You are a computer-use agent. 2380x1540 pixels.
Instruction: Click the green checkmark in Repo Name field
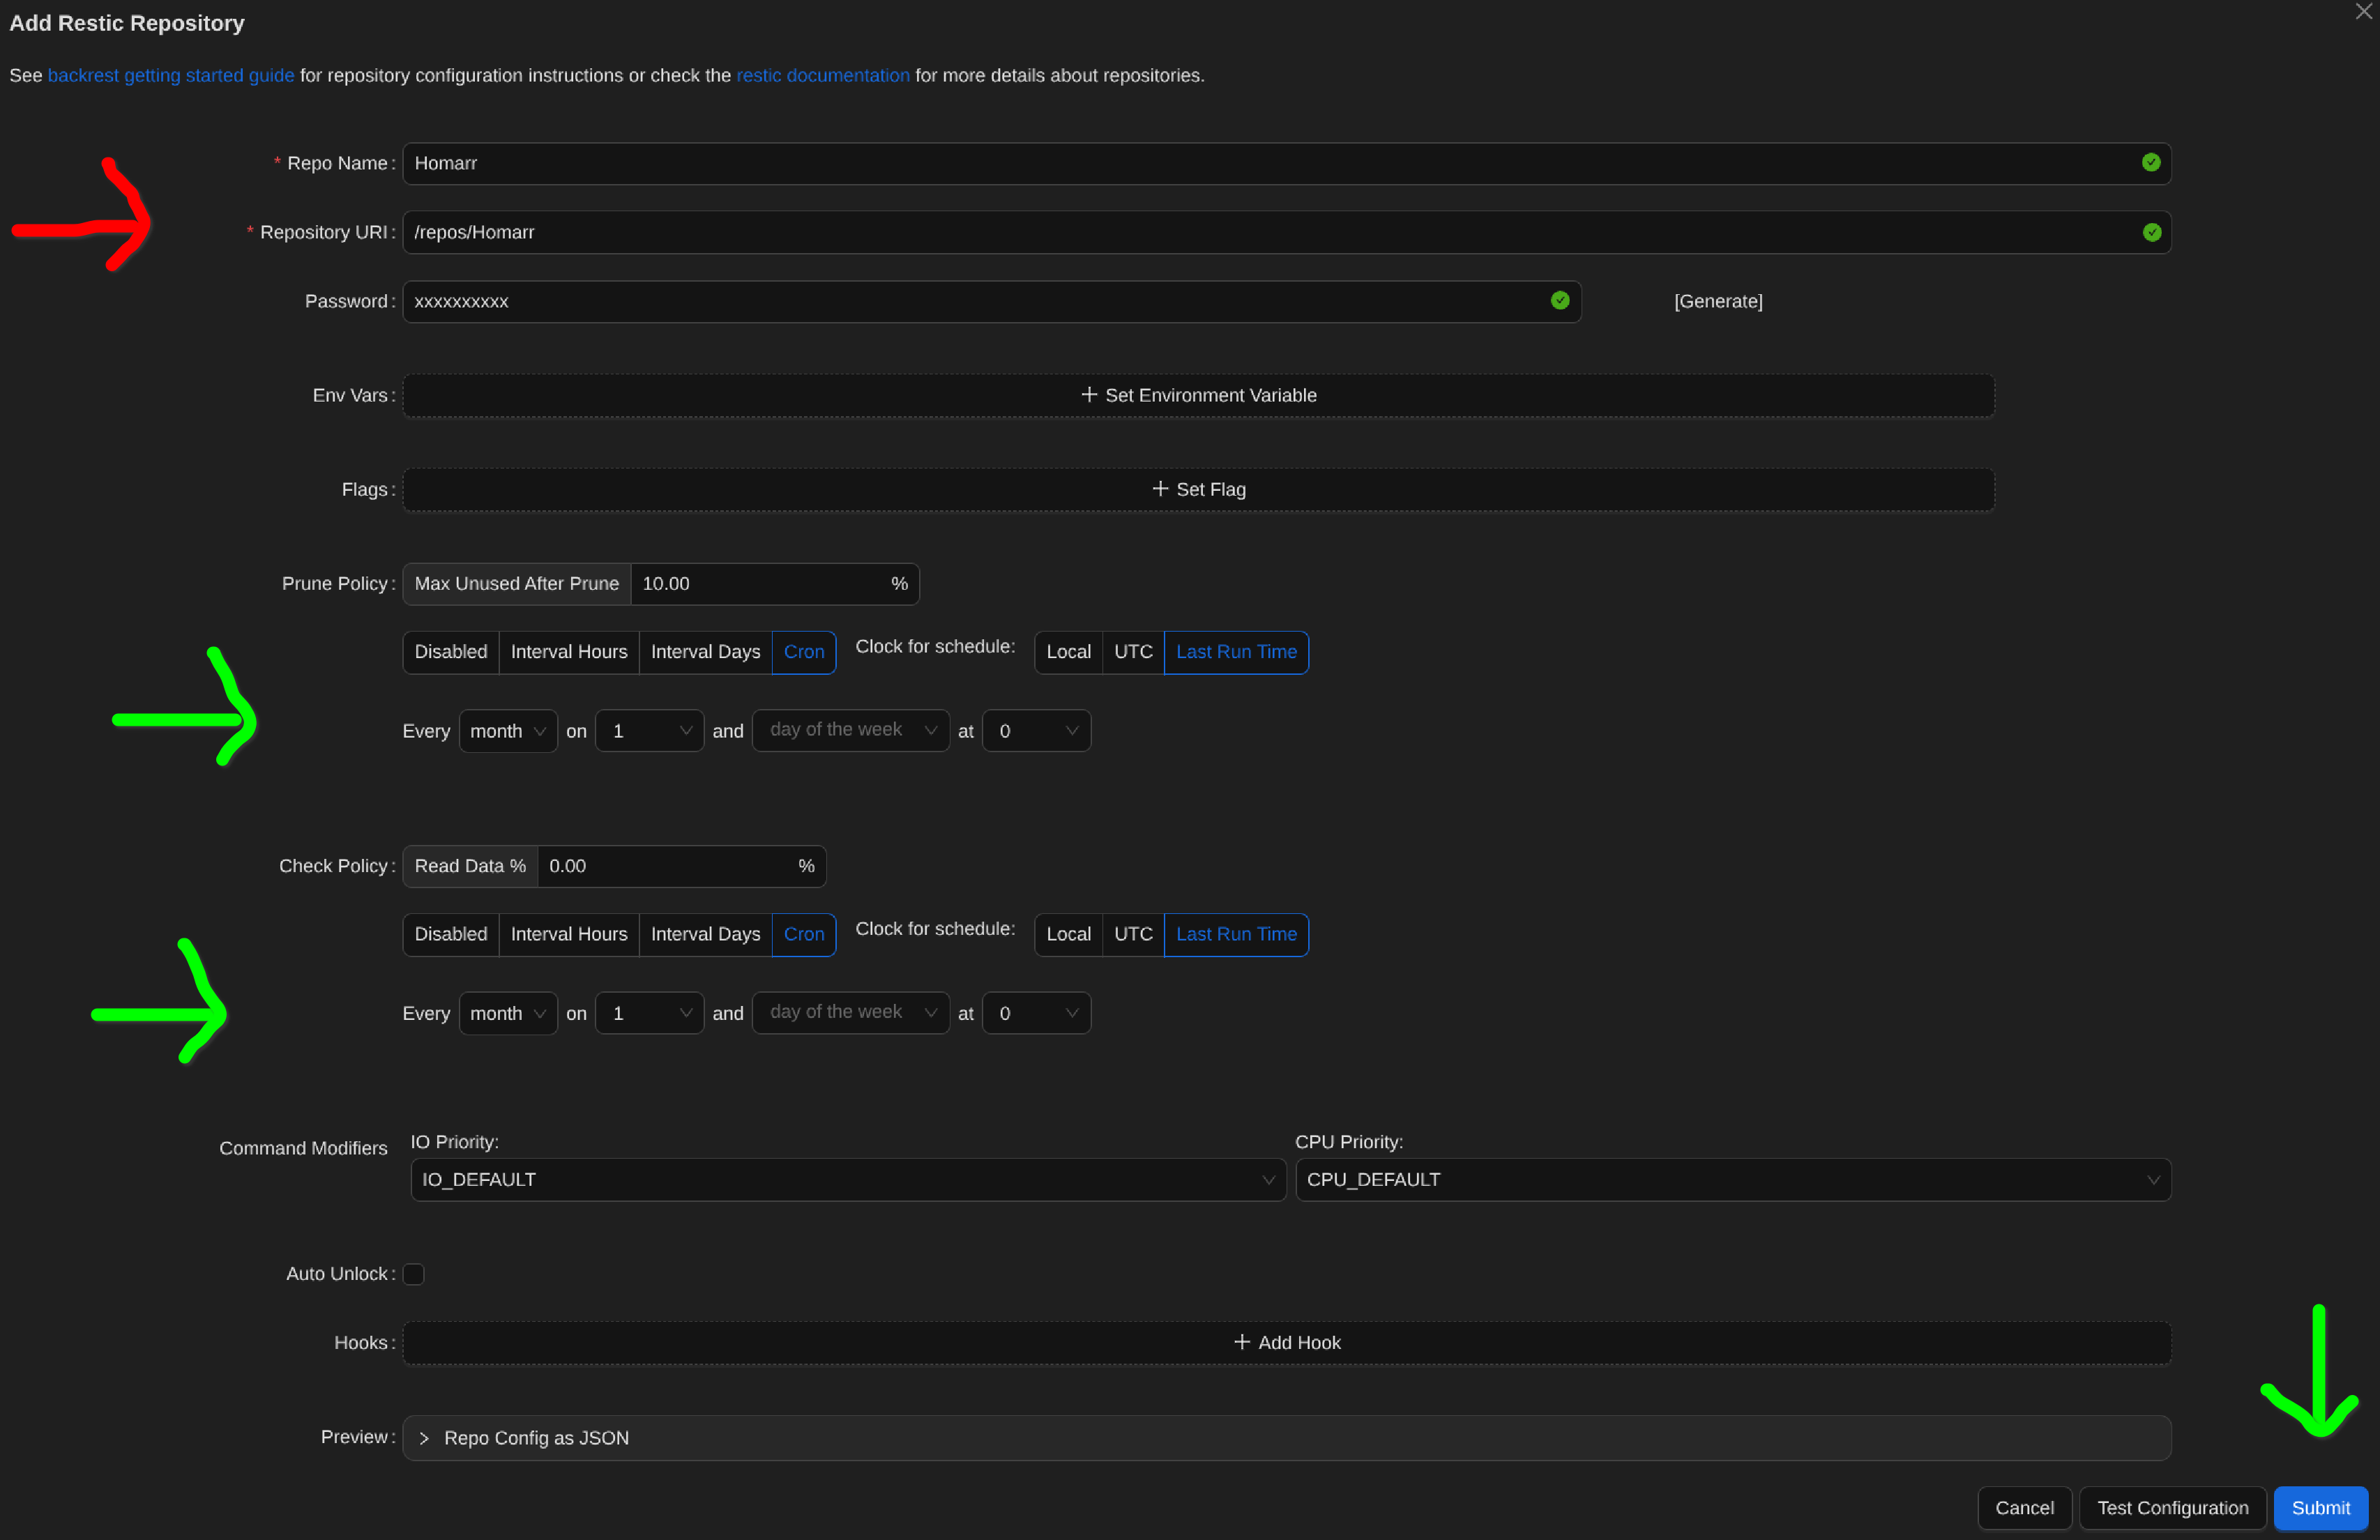coord(2151,163)
